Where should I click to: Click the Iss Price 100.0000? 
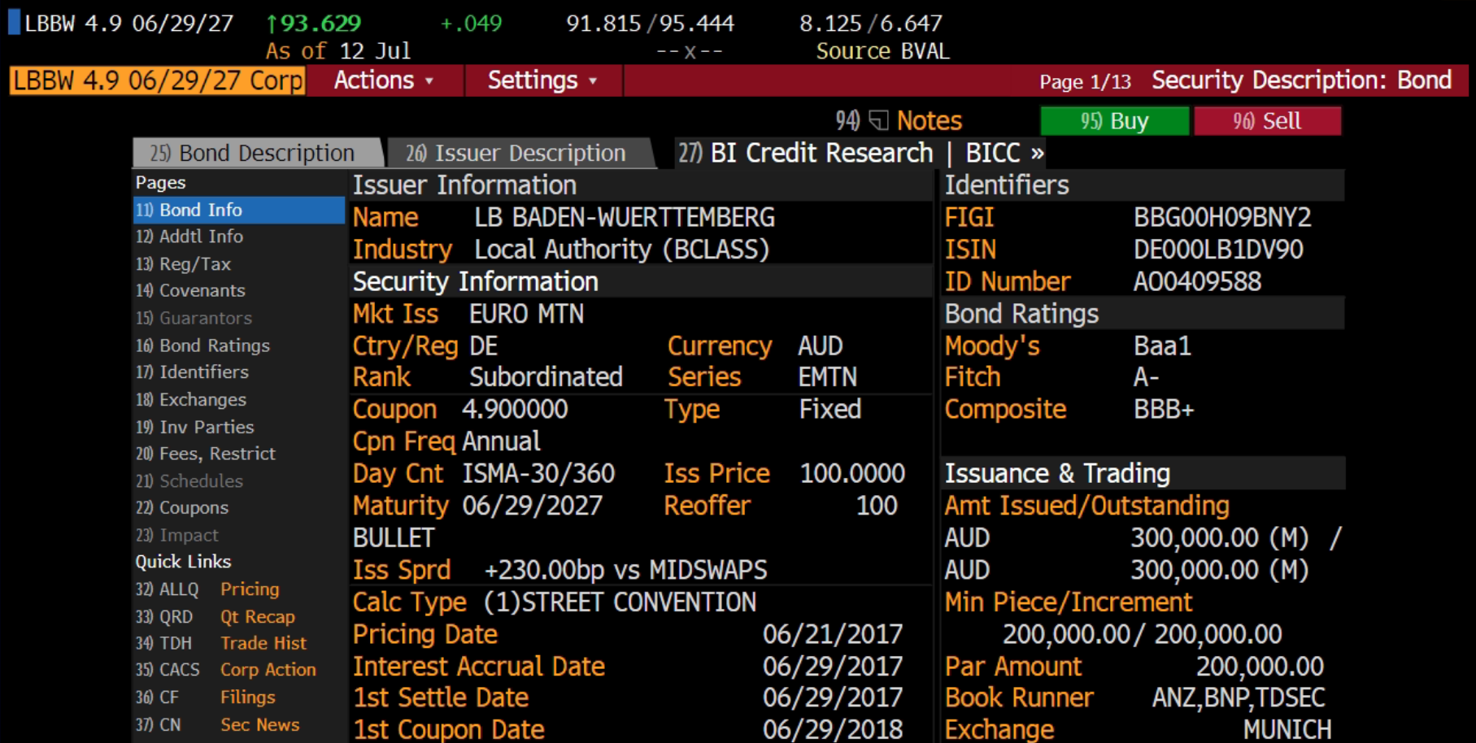coord(852,474)
